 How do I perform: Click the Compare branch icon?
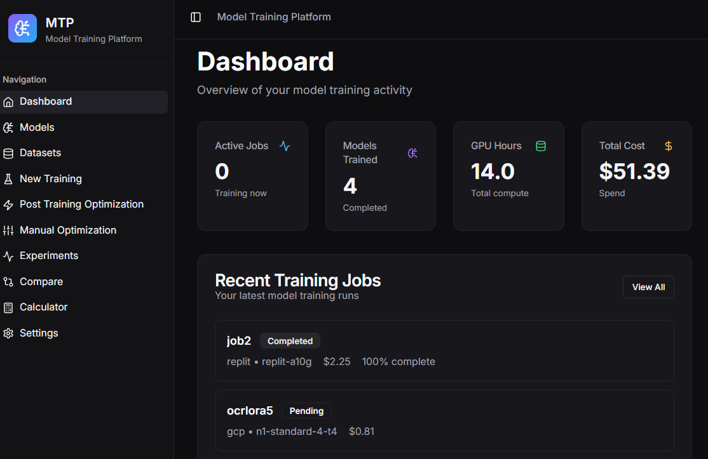pos(9,281)
